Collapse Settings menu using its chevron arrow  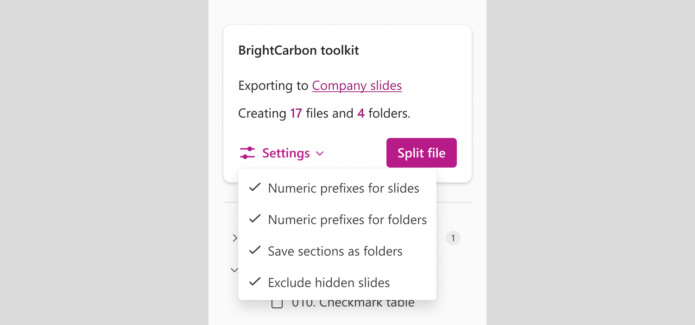[320, 153]
